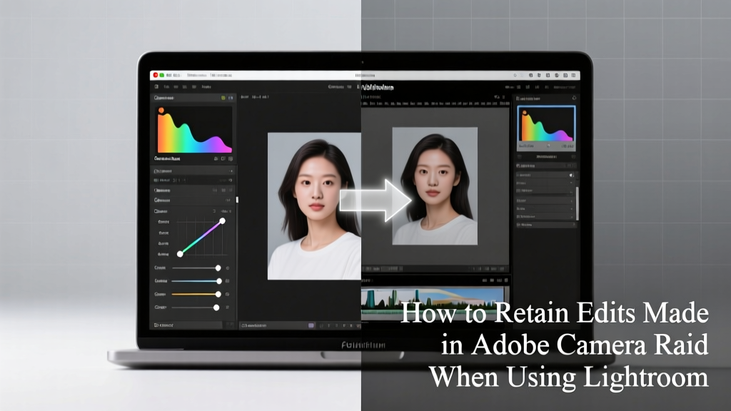Click the last icon under the left histogram

click(231, 159)
